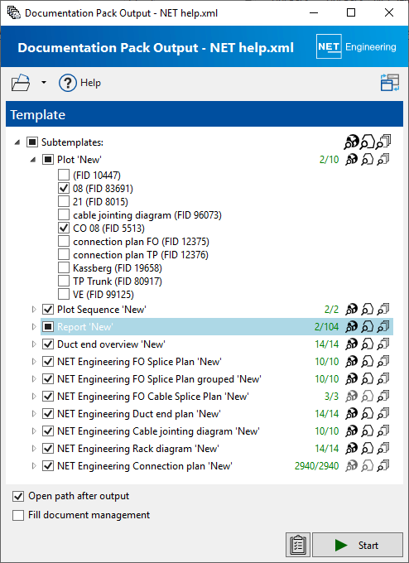Image resolution: width=409 pixels, height=563 pixels.
Task: Expand NET Engineering Connection plan 'New' node
Action: click(x=34, y=465)
